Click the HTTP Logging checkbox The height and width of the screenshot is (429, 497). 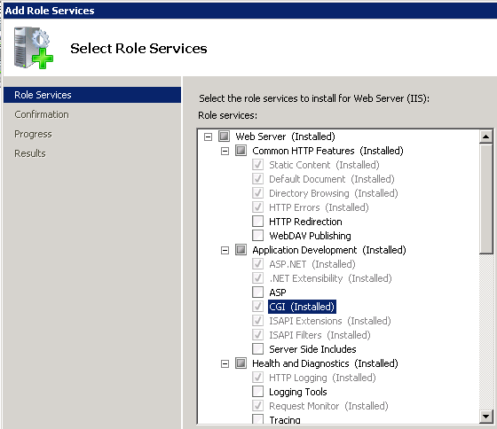[257, 378]
